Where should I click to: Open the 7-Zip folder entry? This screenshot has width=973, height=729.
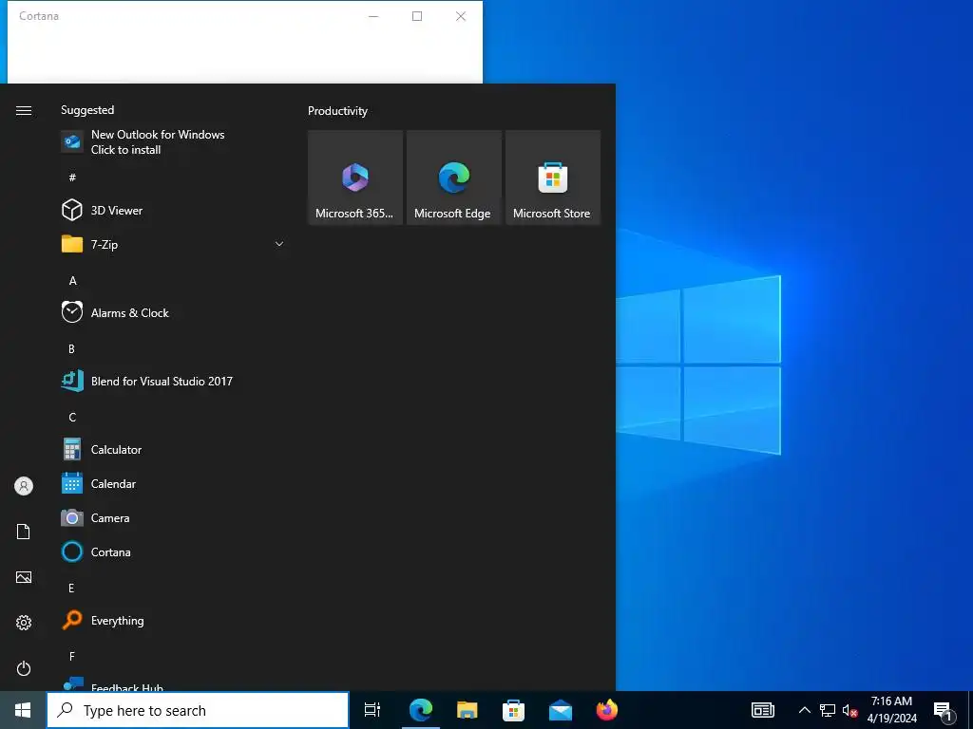[173, 244]
